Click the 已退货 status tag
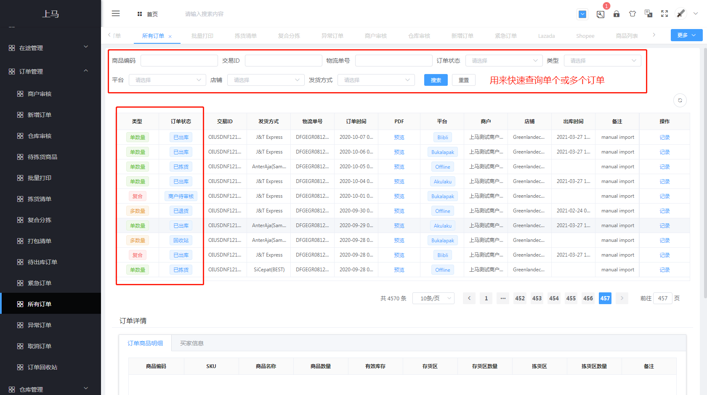707x395 pixels. (x=181, y=211)
